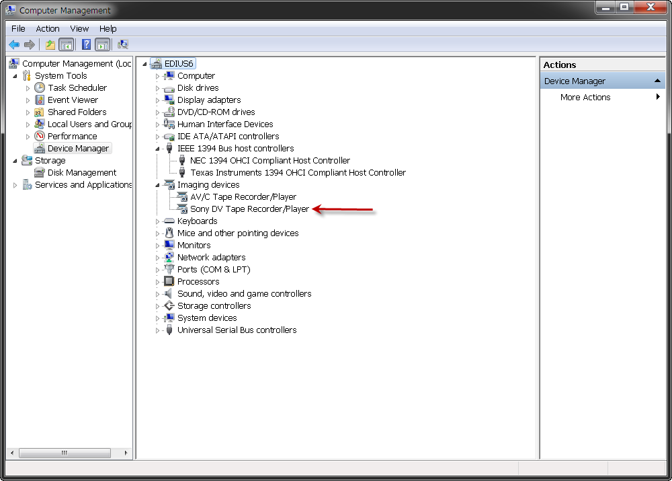Click the Keyboards device icon

coord(169,221)
